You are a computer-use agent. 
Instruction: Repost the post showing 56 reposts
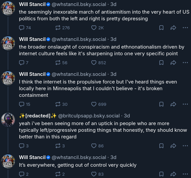coord(61,63)
